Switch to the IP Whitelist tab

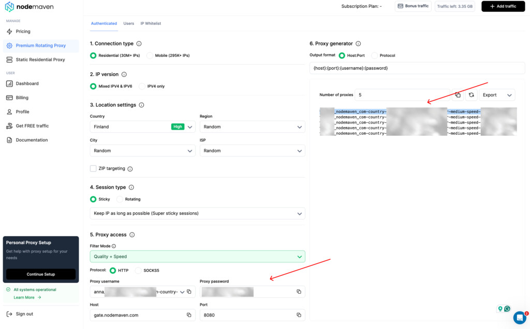[151, 24]
